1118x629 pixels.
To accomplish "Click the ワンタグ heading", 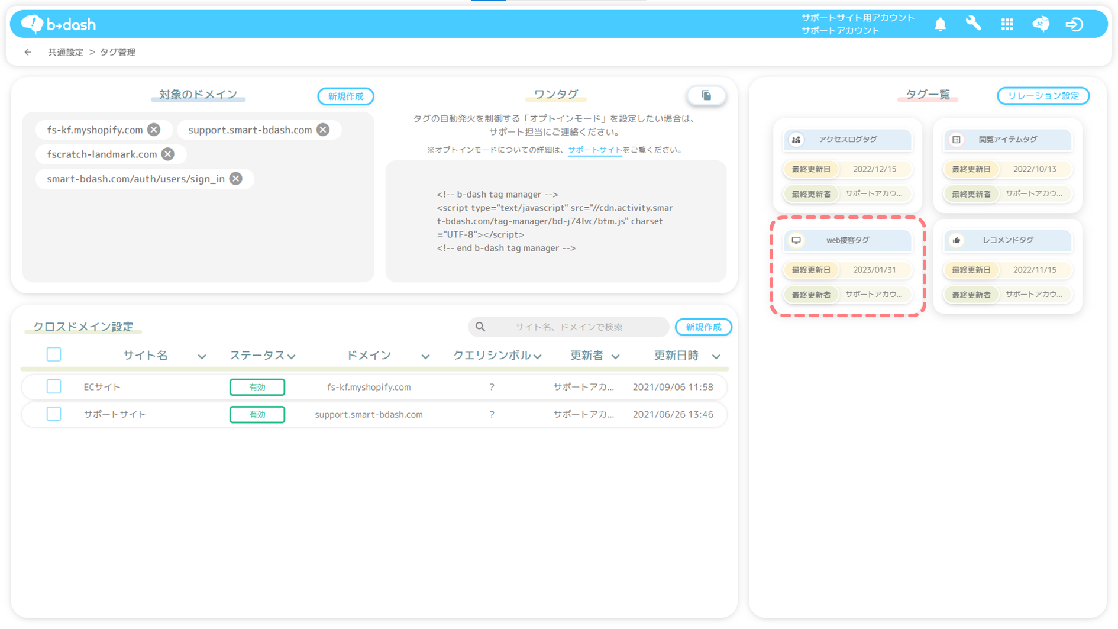I will (556, 94).
